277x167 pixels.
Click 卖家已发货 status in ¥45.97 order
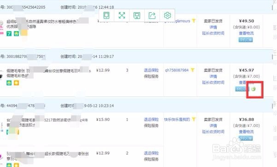(x=213, y=70)
